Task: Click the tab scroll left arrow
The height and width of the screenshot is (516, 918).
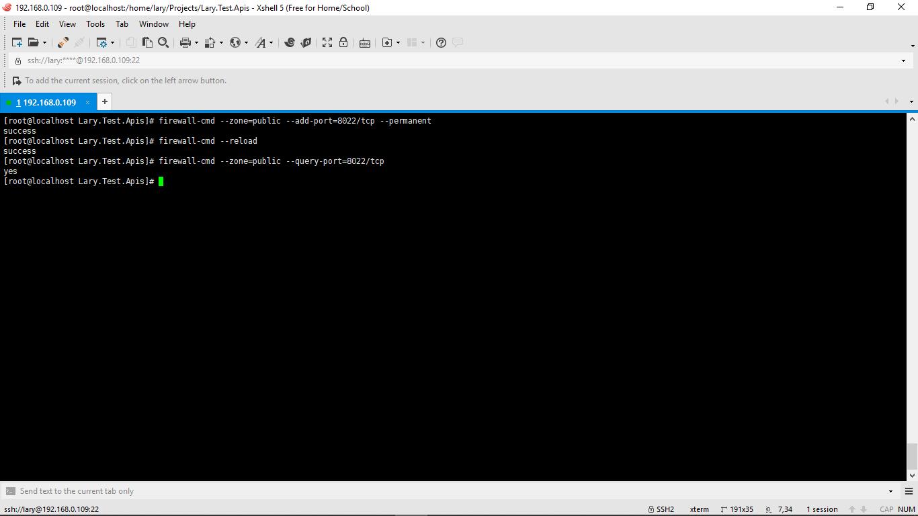Action: (887, 101)
